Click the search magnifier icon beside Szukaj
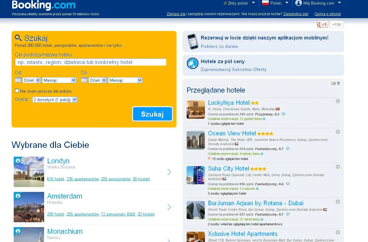The height and width of the screenshot is (242, 368). pyautogui.click(x=18, y=38)
